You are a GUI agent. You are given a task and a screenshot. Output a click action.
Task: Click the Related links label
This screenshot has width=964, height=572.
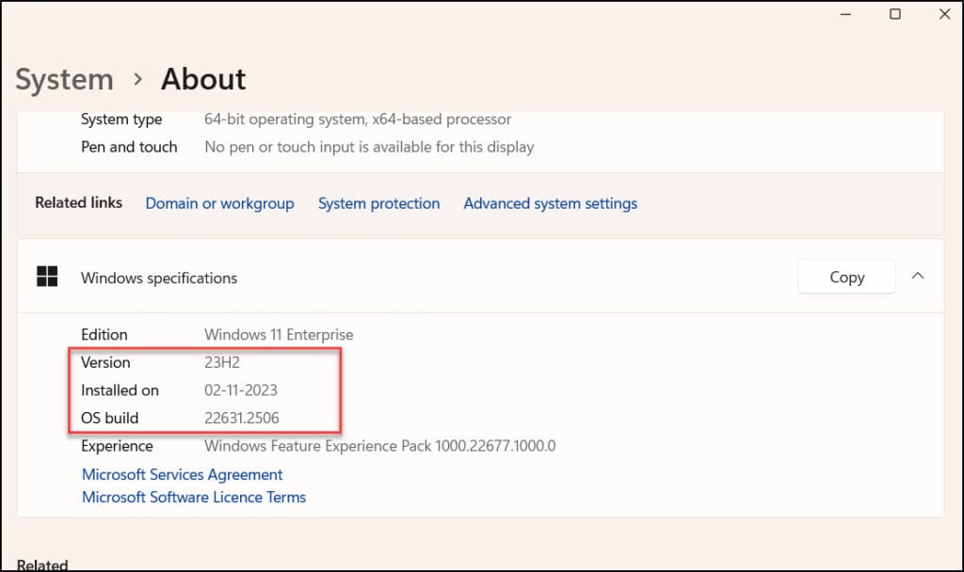[x=79, y=203]
